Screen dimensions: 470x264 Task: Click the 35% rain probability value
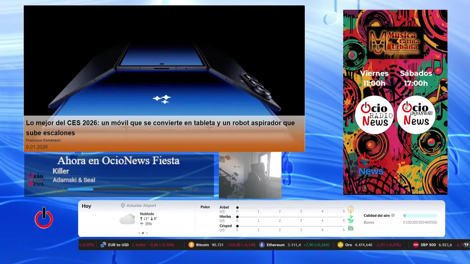[x=148, y=224]
